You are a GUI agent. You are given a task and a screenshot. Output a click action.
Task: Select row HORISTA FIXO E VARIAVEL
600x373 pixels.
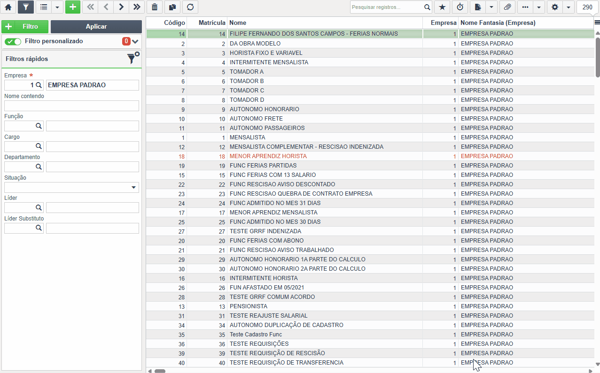370,53
